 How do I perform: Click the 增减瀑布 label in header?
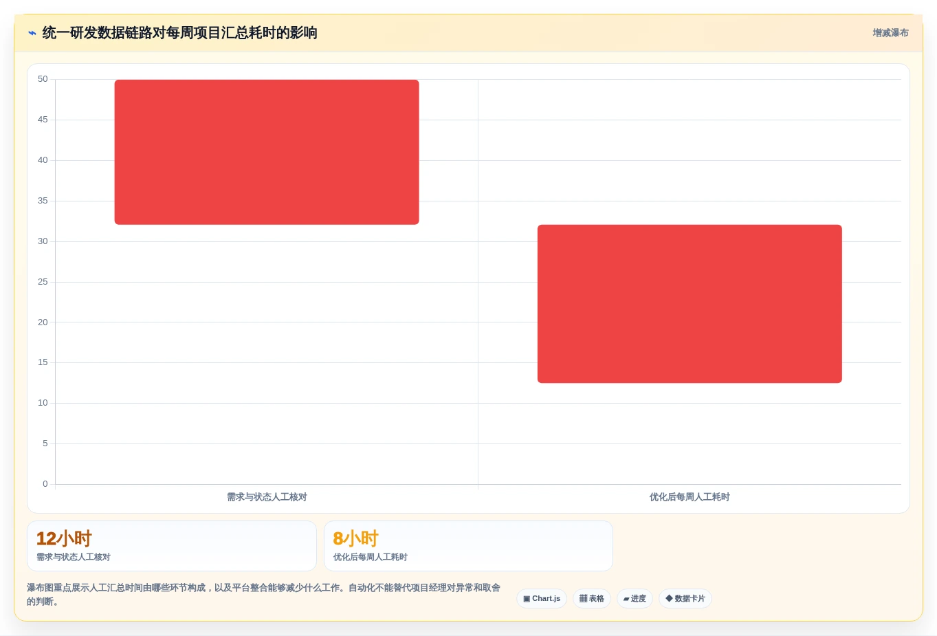pos(890,33)
